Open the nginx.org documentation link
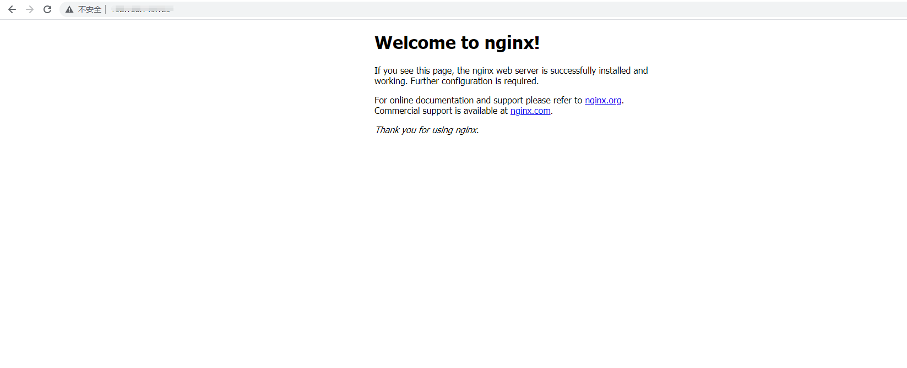The image size is (907, 368). (603, 100)
